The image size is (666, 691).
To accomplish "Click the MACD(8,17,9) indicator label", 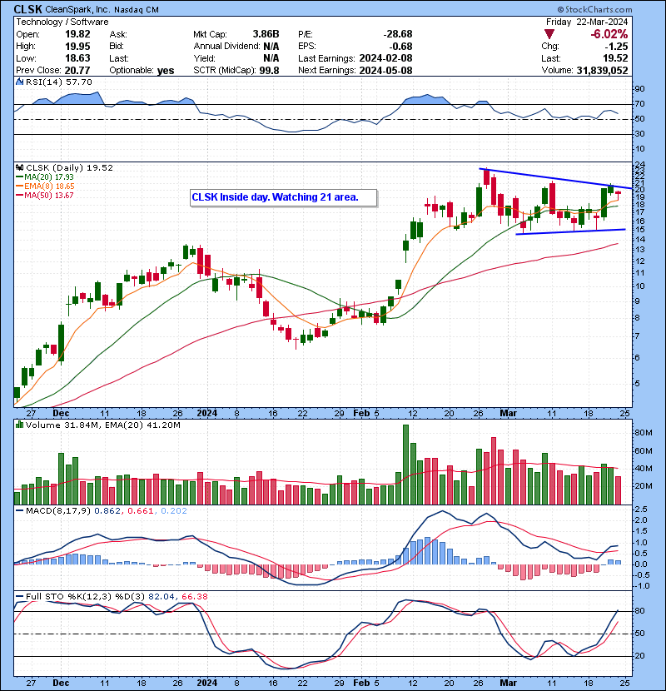I will 57,511.
